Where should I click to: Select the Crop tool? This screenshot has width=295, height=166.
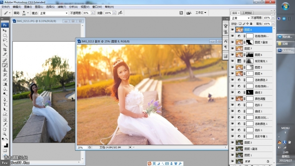click(x=5, y=49)
